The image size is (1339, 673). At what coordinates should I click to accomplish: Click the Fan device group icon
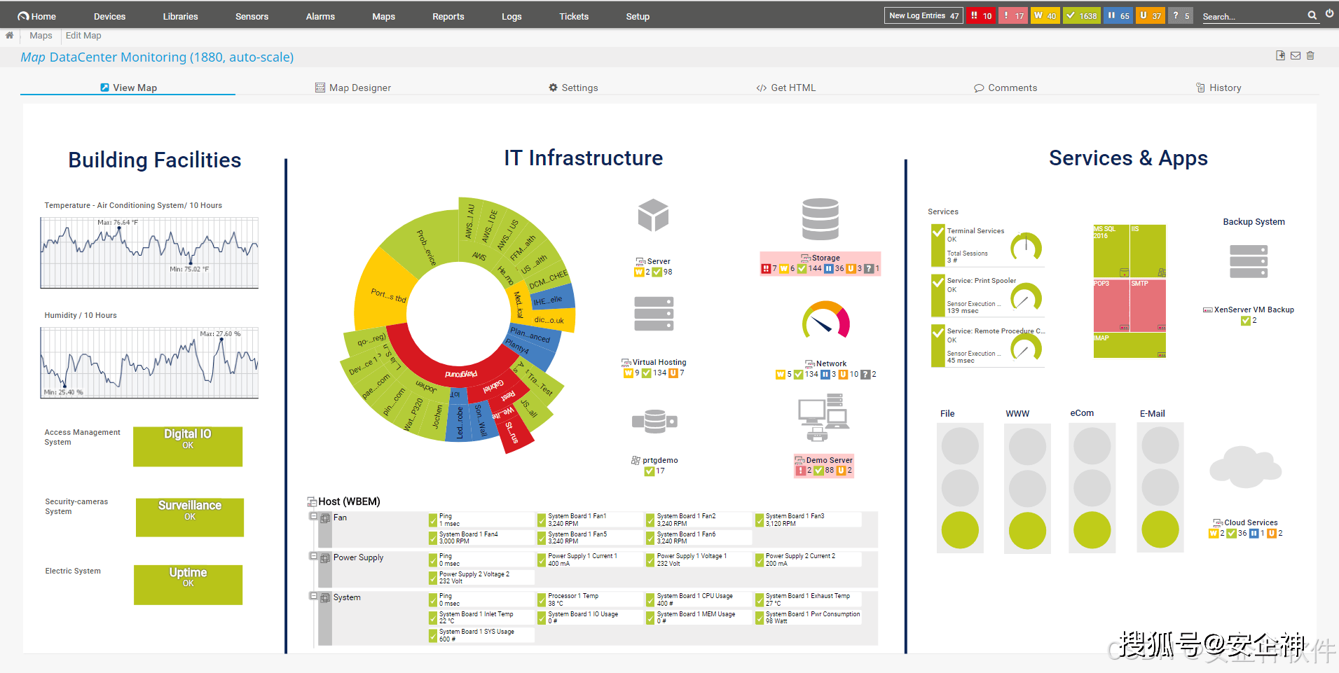click(x=325, y=518)
